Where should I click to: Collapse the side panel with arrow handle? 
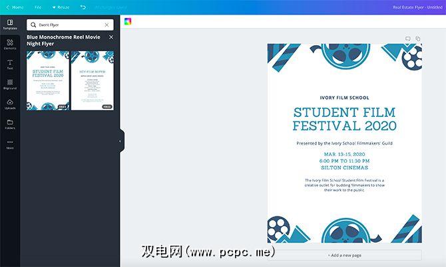[x=121, y=141]
